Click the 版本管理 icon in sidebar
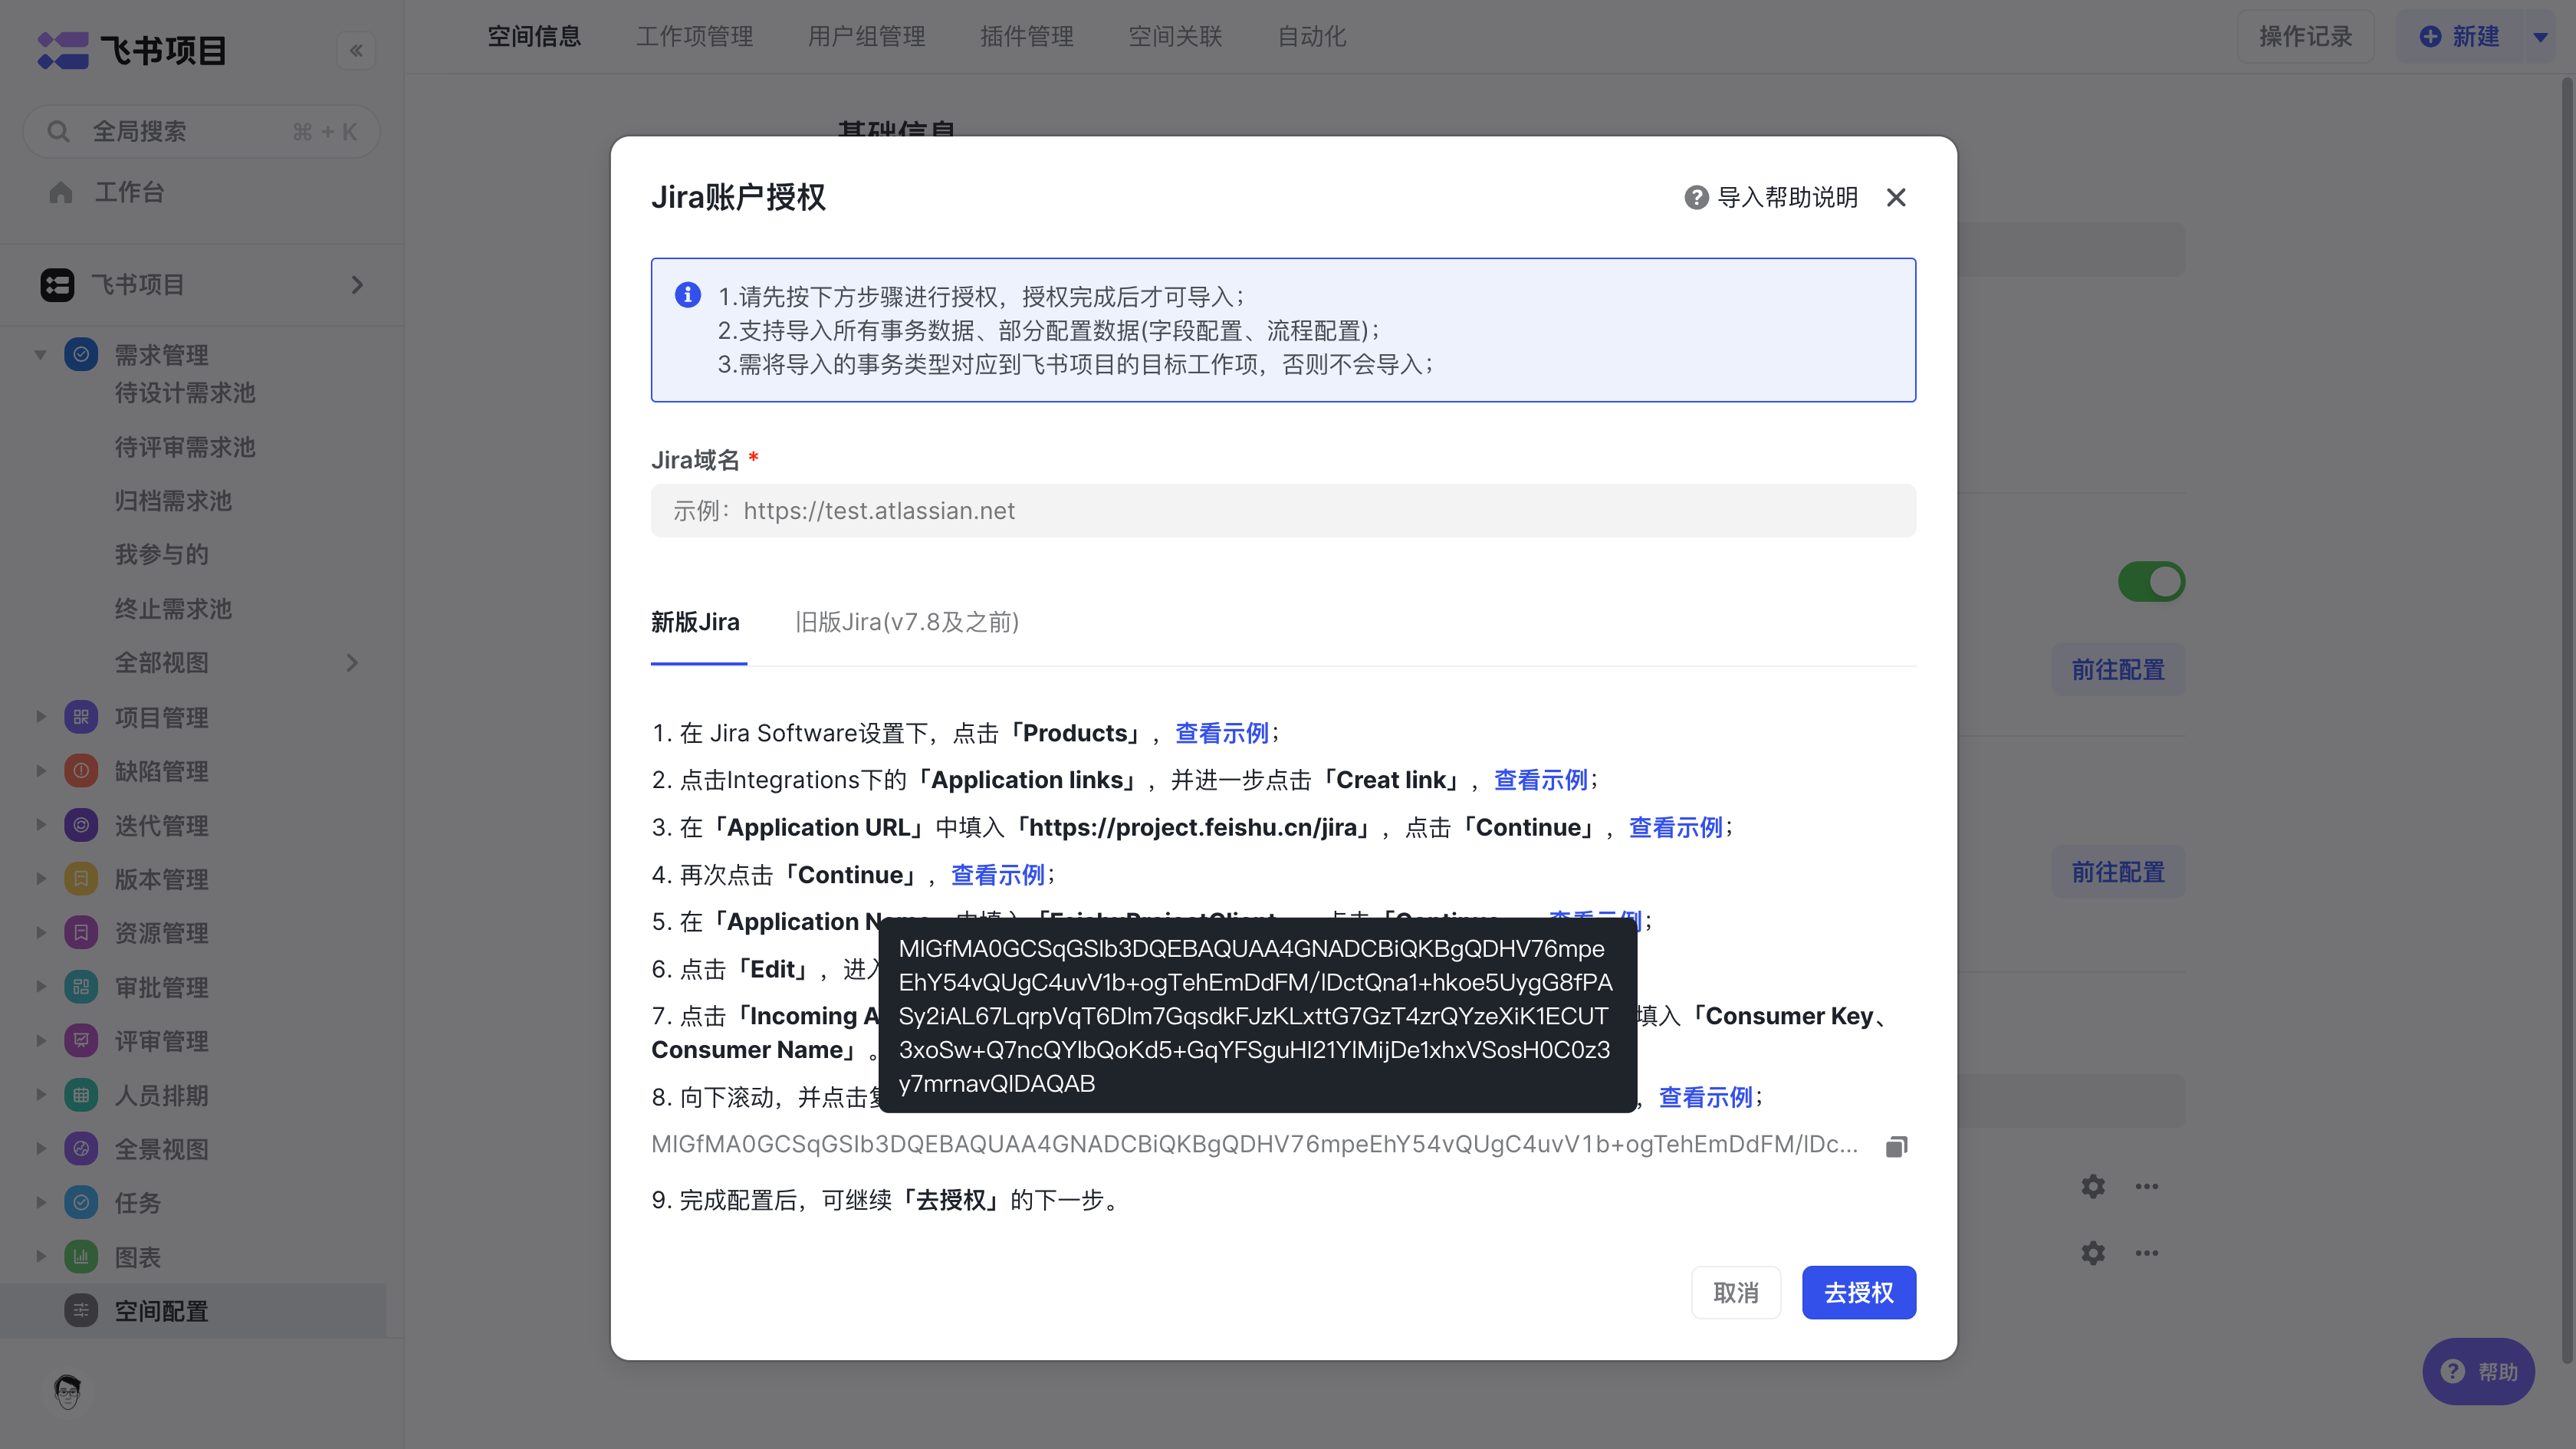 coord(81,879)
